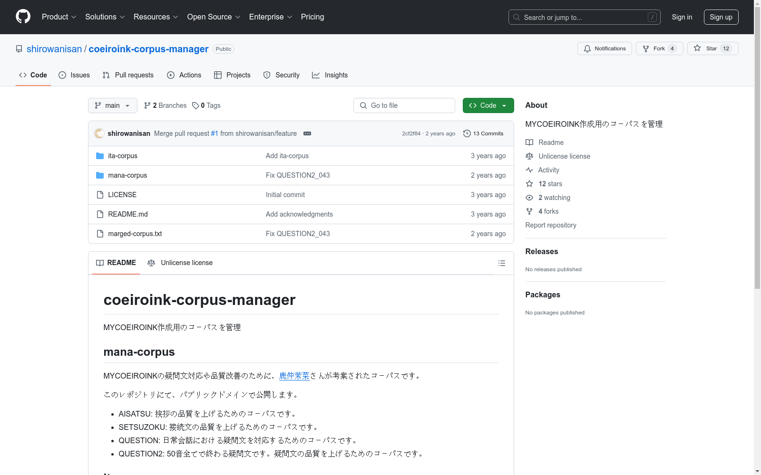Click the Sign up button
This screenshot has width=761, height=475.
[x=721, y=17]
